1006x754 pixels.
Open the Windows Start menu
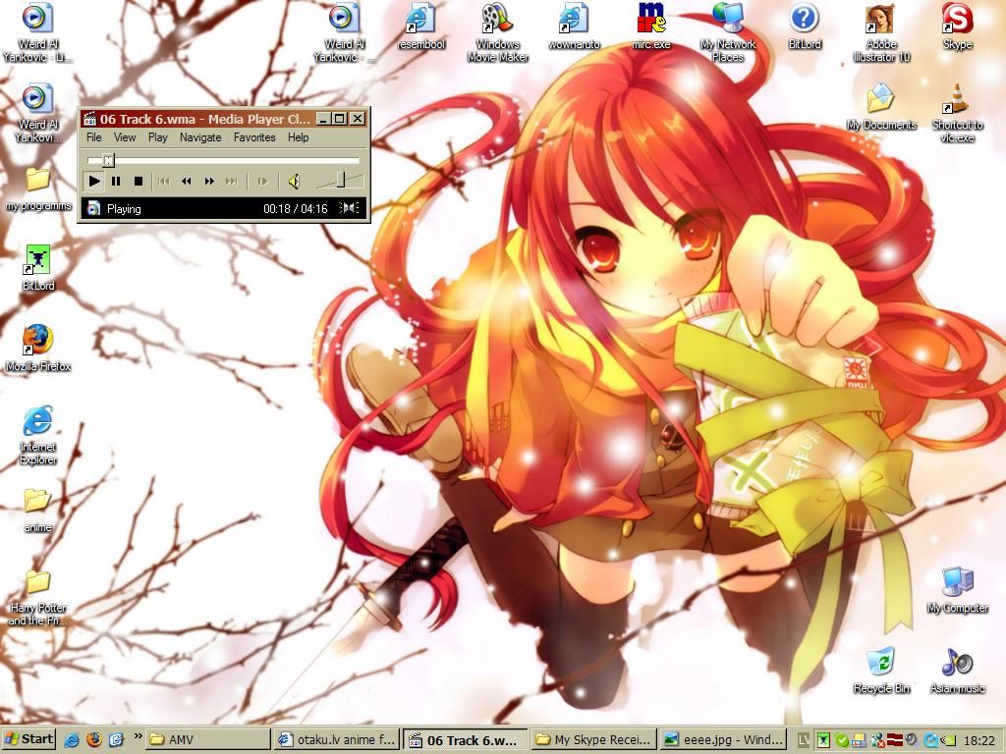28,739
